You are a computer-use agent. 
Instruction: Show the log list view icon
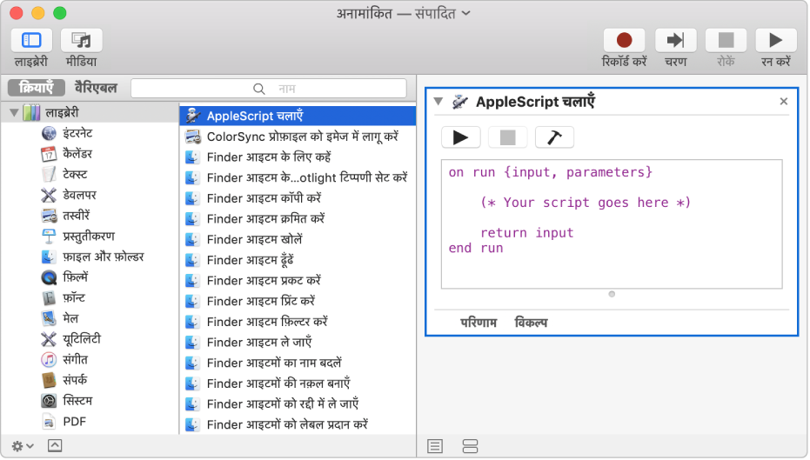(435, 446)
